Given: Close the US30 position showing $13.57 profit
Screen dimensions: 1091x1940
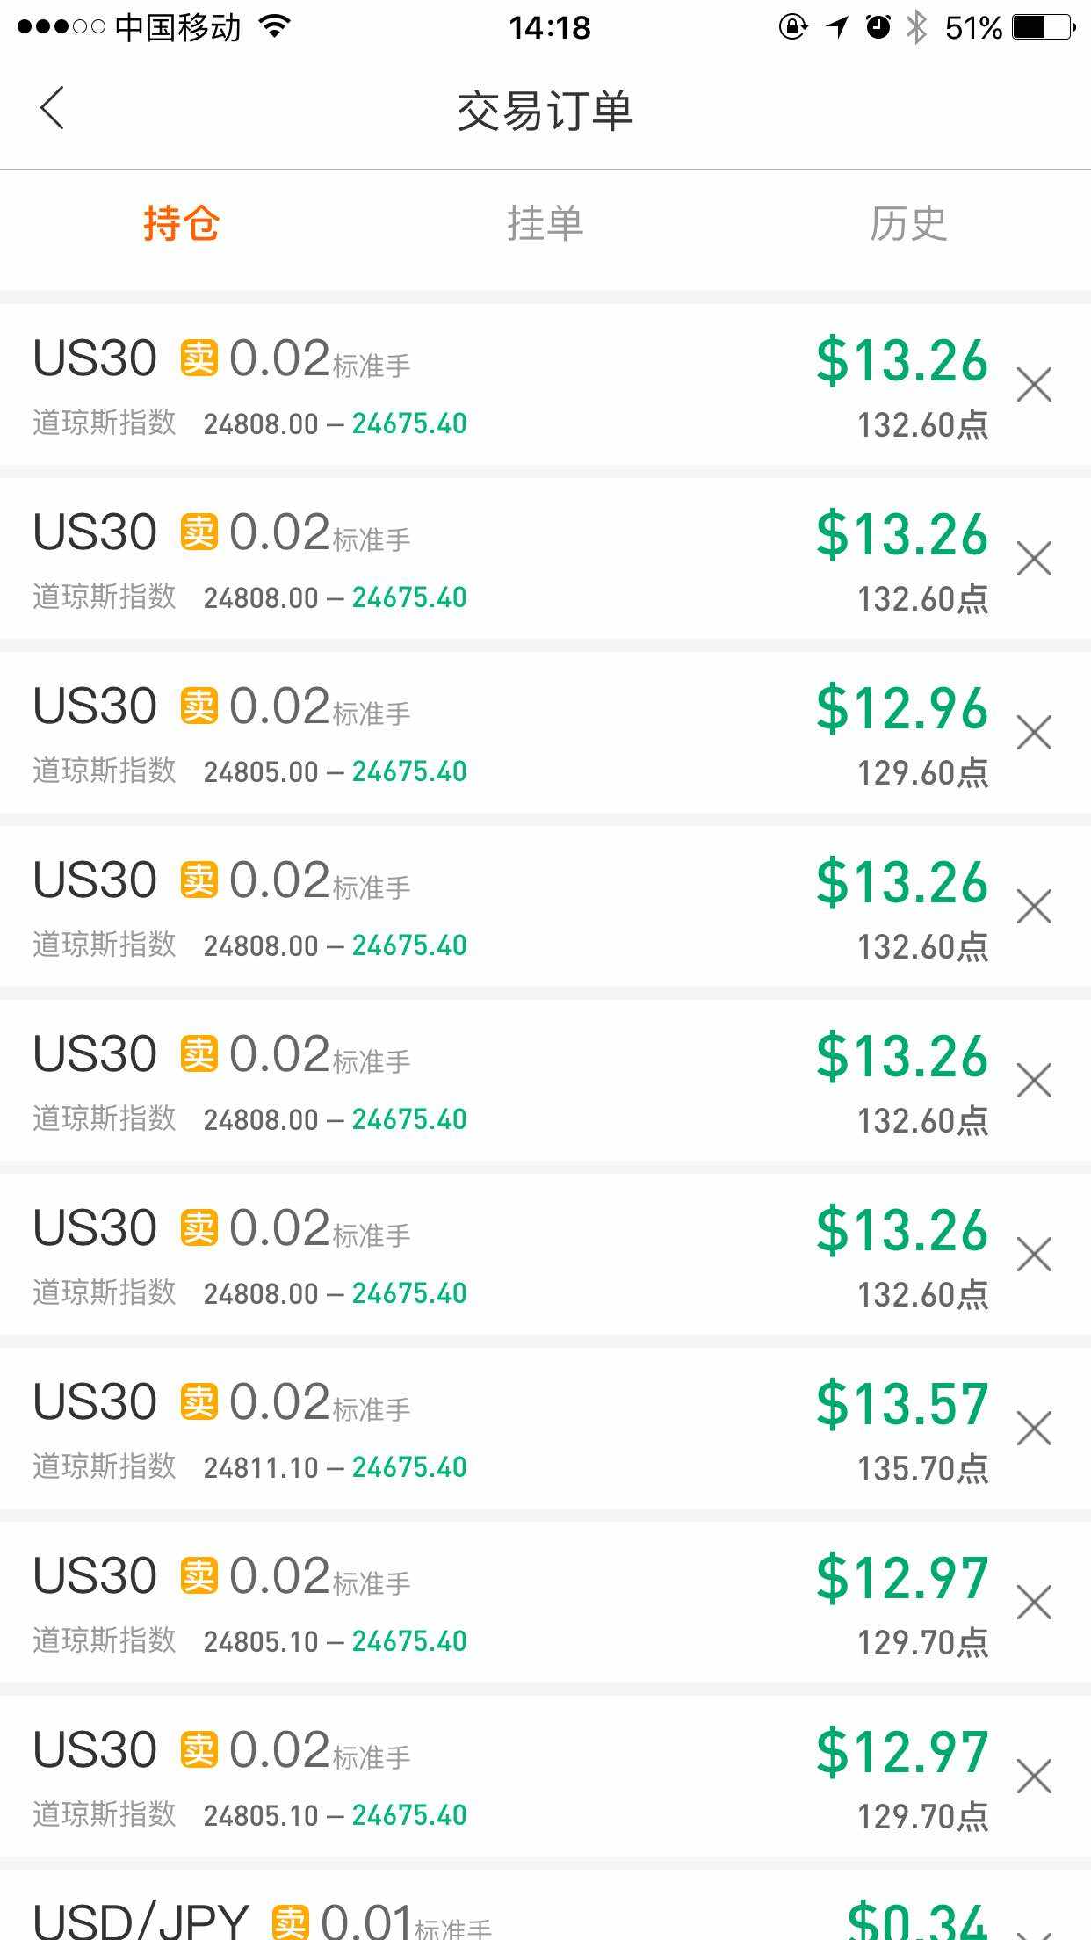Looking at the screenshot, I should pyautogui.click(x=1034, y=1429).
